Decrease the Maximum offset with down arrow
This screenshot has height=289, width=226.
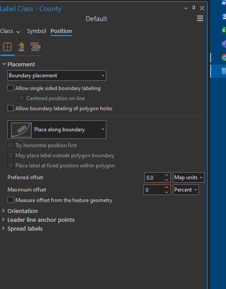point(166,192)
